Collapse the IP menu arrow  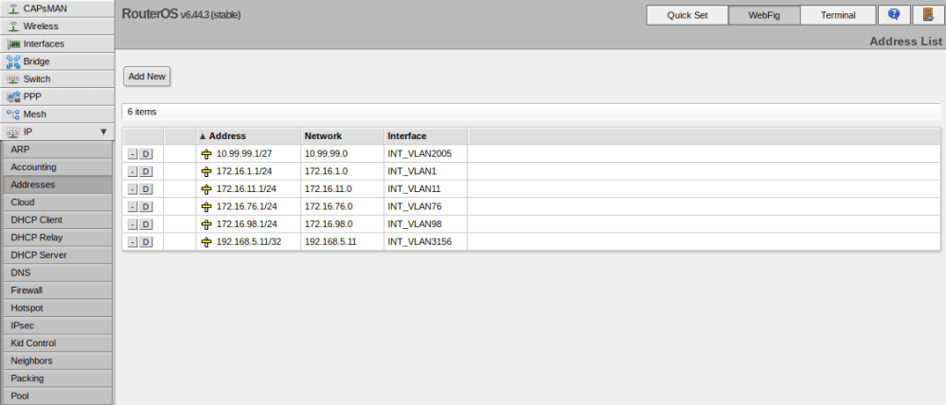[103, 132]
